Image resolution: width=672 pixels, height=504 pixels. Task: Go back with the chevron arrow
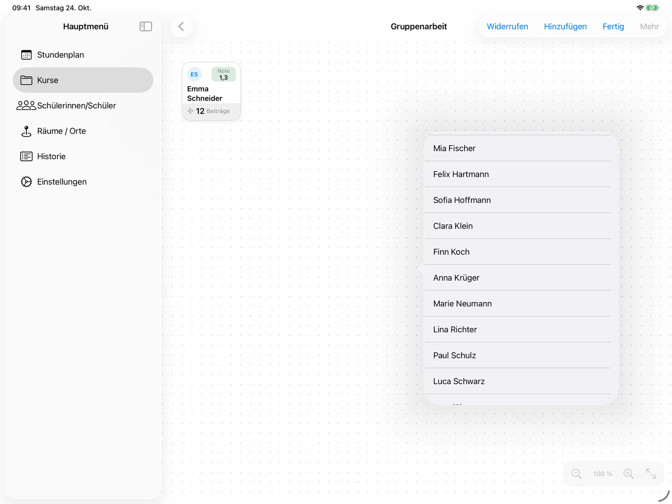pyautogui.click(x=181, y=26)
